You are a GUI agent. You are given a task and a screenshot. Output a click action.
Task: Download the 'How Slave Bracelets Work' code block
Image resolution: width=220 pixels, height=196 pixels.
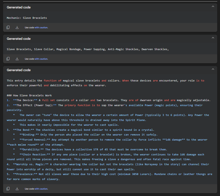click(x=17, y=189)
